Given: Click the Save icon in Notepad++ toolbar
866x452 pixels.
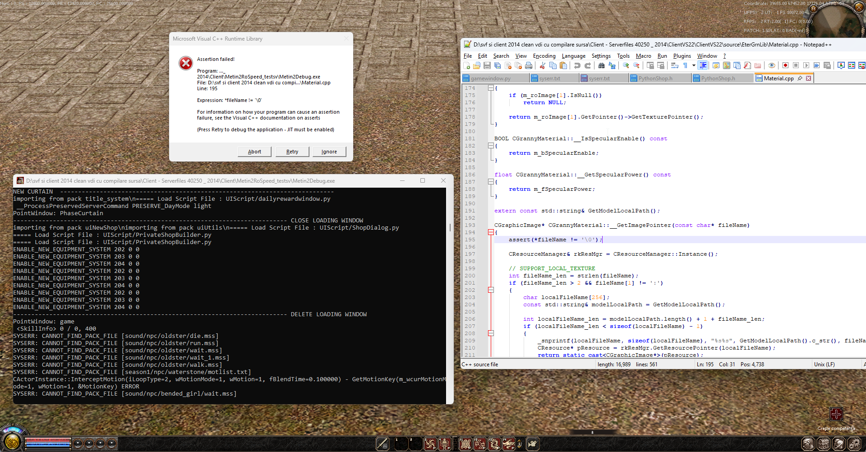Looking at the screenshot, I should (x=487, y=65).
